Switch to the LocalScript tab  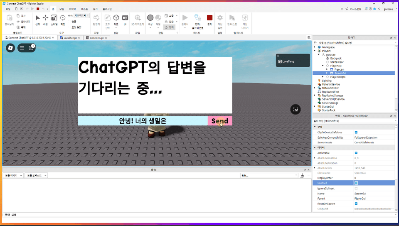(x=70, y=38)
